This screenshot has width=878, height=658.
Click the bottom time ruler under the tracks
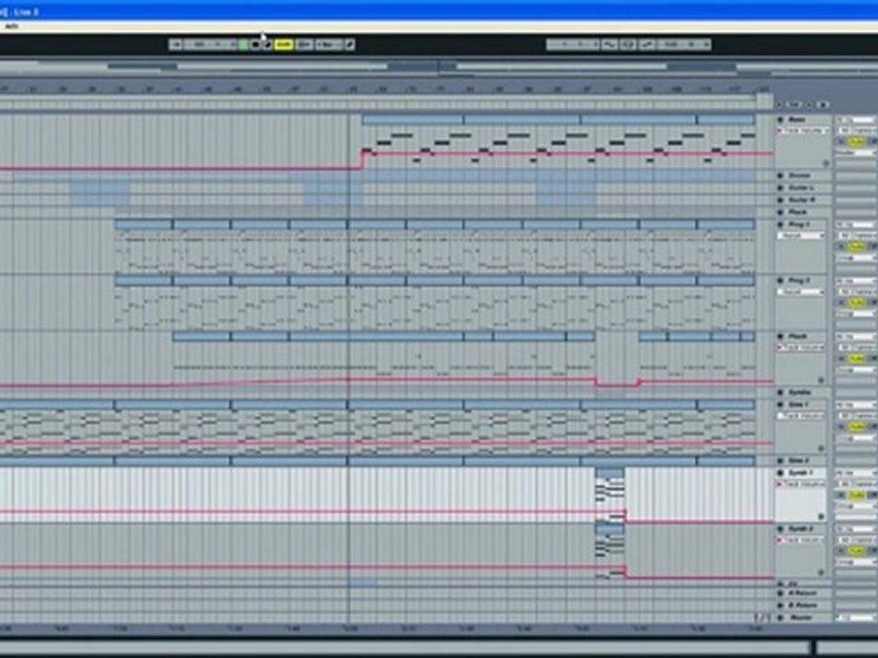tap(386, 629)
